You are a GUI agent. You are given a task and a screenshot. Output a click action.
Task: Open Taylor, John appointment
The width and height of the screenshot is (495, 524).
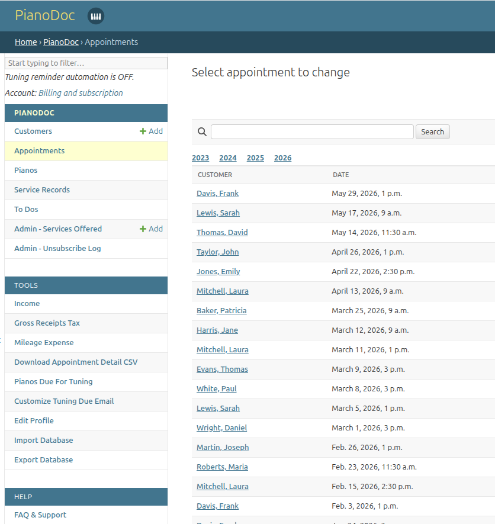tap(217, 252)
